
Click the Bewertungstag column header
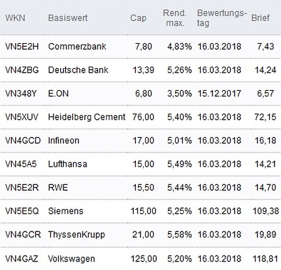coord(222,18)
